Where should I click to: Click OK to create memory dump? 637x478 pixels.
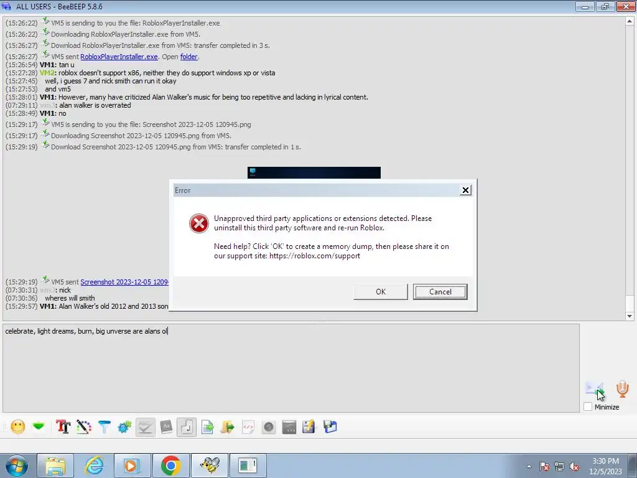coord(381,292)
